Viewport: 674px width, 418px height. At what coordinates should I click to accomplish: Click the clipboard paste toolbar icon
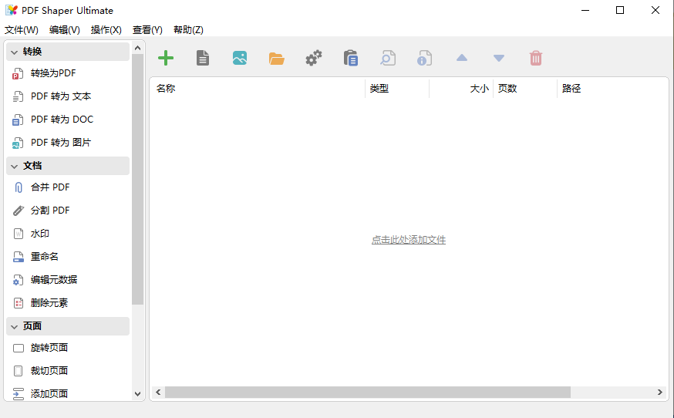tap(351, 58)
